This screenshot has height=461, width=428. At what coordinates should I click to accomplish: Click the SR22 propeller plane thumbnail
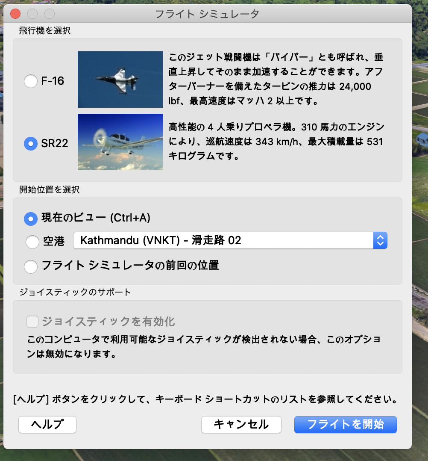pos(120,142)
